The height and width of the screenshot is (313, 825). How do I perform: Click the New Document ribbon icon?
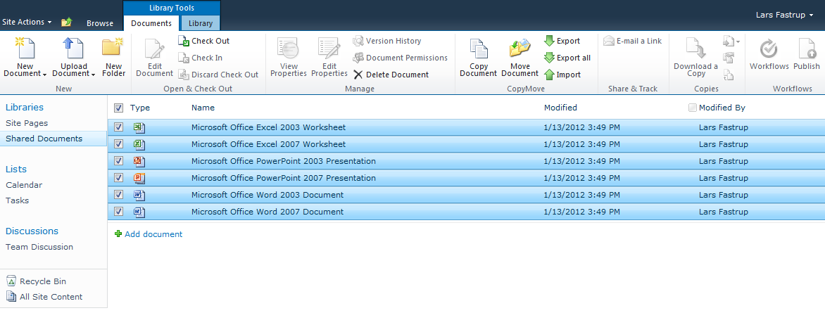pyautogui.click(x=25, y=49)
